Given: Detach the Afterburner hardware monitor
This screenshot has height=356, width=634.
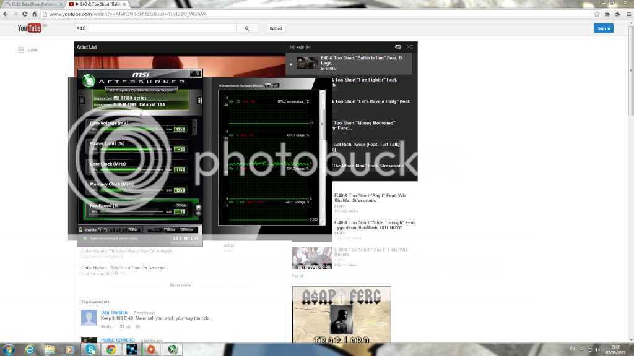Looking at the screenshot, I should [x=272, y=85].
